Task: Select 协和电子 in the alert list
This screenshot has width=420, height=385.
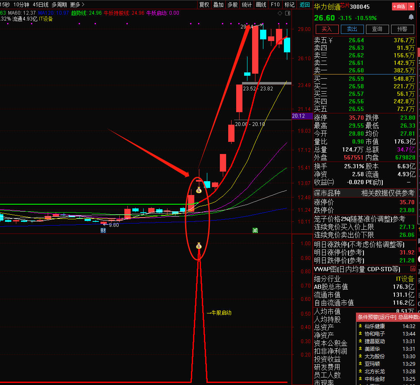Action: coord(375,334)
